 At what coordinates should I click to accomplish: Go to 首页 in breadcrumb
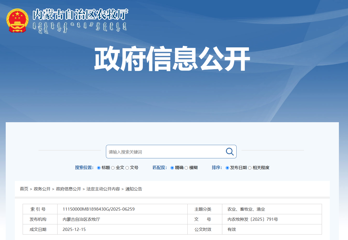pyautogui.click(x=24, y=189)
